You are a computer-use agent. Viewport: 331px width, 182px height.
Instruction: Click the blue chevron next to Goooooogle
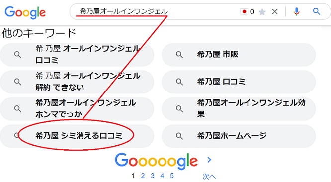coord(209,160)
